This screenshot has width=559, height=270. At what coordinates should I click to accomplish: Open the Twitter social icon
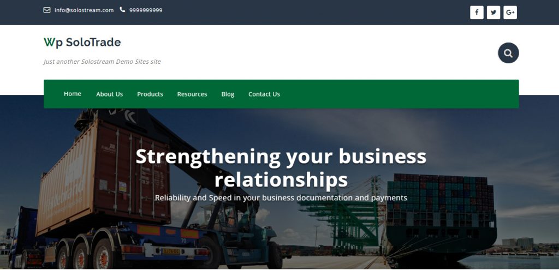point(493,13)
